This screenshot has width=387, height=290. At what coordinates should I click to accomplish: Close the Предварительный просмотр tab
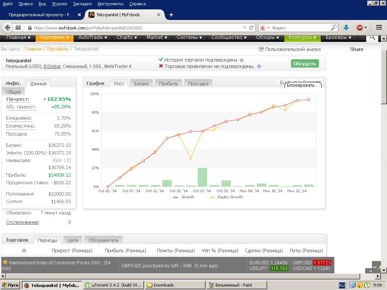pyautogui.click(x=79, y=15)
